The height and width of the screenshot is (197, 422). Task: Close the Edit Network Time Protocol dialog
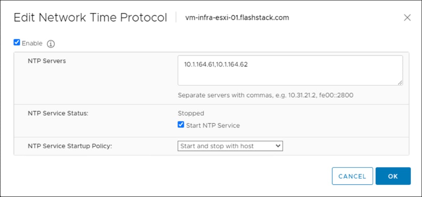coord(407,18)
